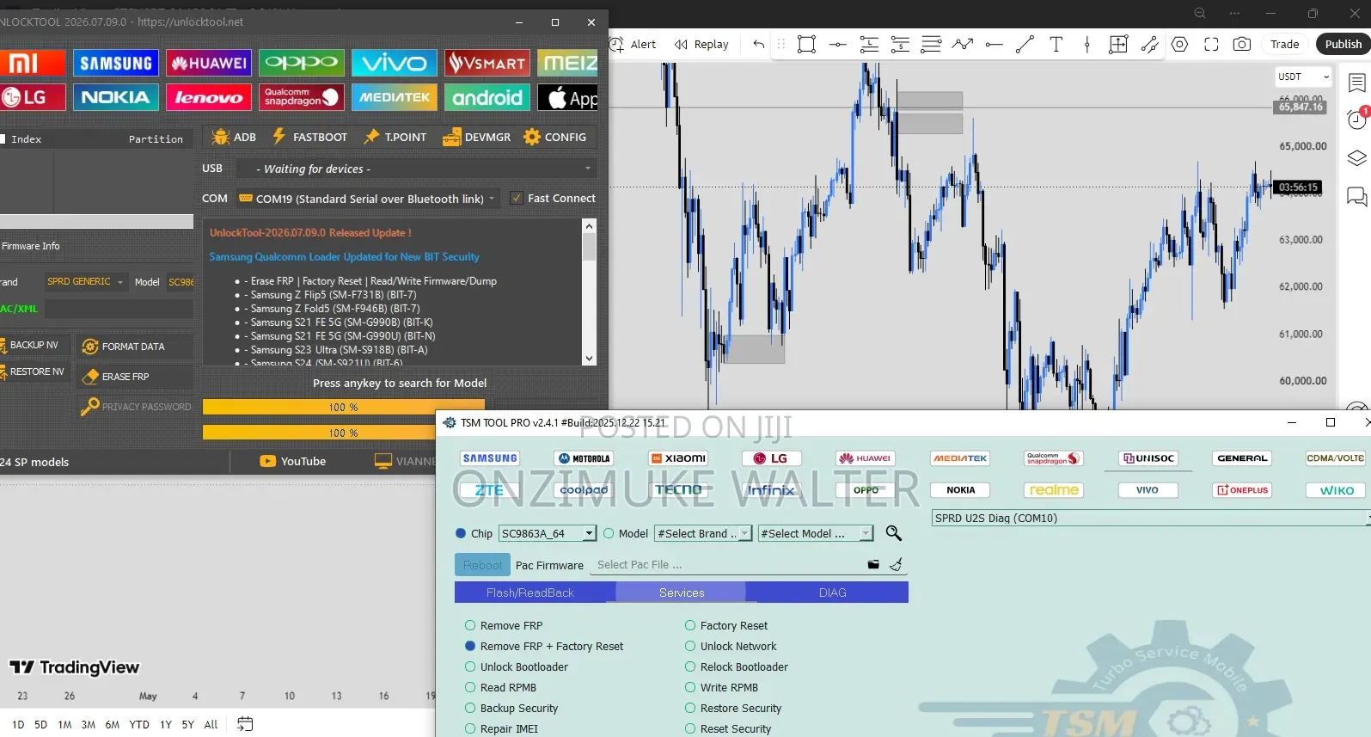Choose the Model radio button
Image resolution: width=1371 pixels, height=737 pixels.
click(x=609, y=533)
